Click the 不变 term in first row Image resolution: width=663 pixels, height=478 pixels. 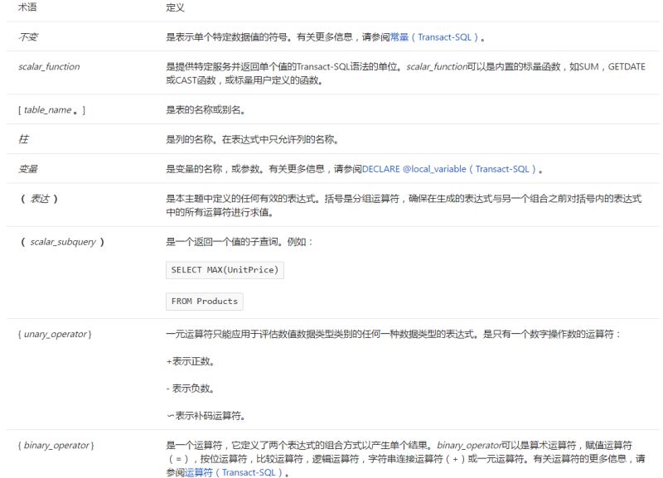click(29, 37)
